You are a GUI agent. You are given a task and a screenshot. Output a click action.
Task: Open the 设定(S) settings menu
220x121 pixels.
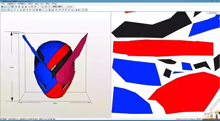pos(37,4)
